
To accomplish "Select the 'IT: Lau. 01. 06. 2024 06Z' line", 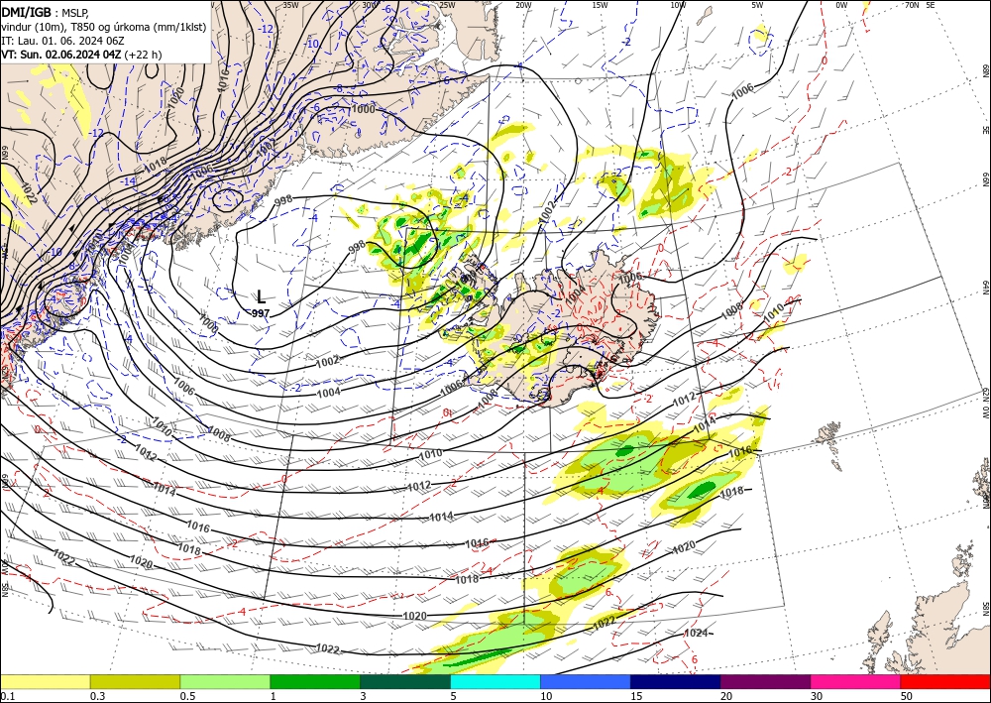I will (x=62, y=41).
